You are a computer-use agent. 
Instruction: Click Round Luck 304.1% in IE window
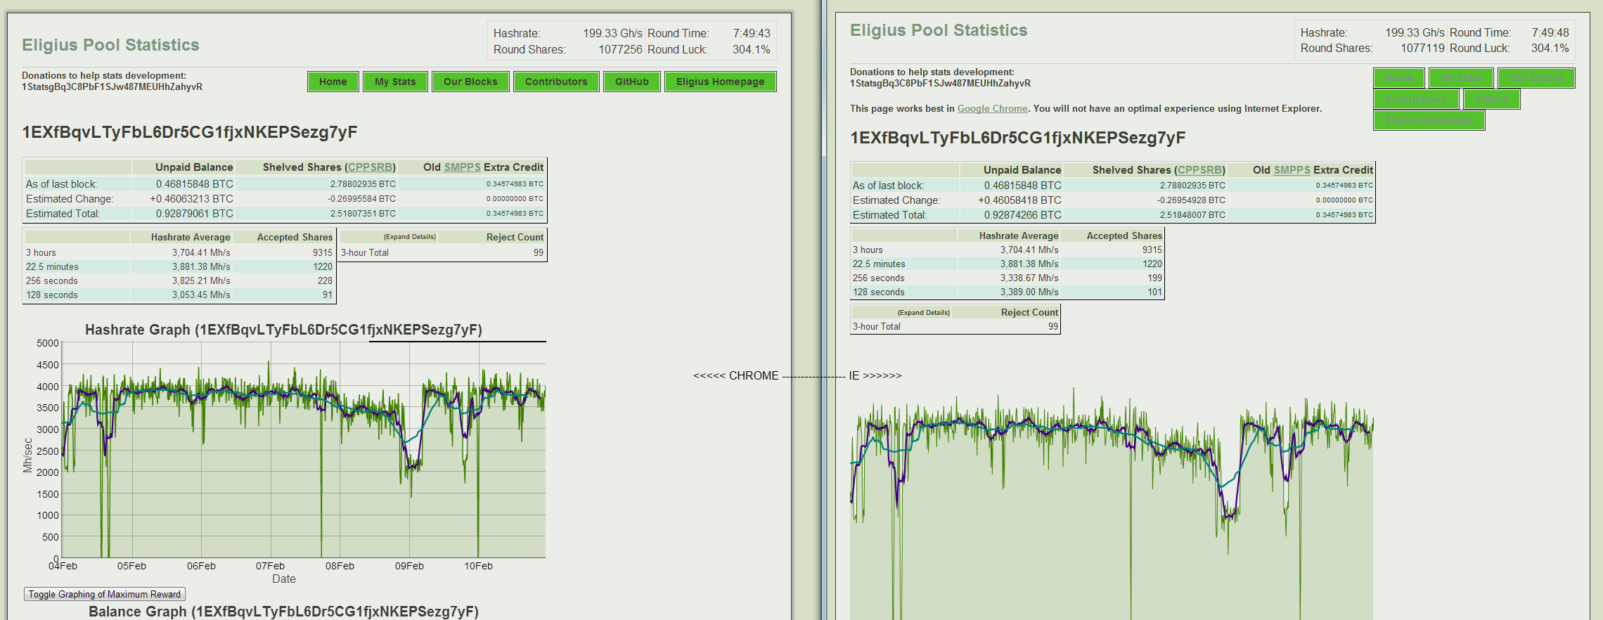1550,48
